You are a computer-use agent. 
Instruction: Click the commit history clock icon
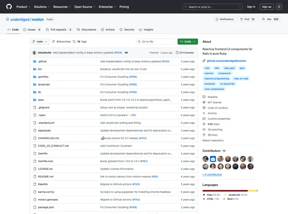click(177, 53)
